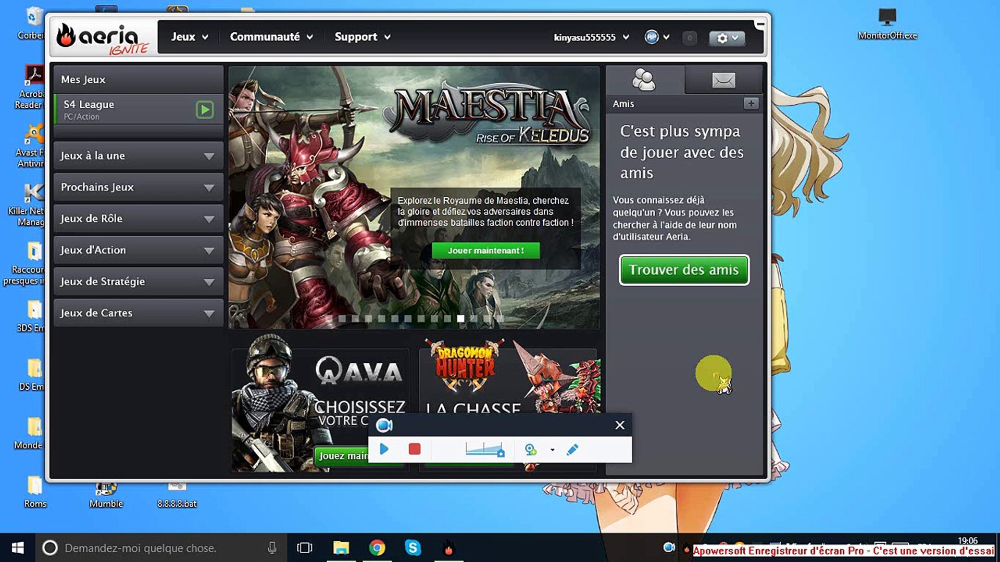
Task: Open Google Chrome from the taskbar
Action: pyautogui.click(x=377, y=548)
